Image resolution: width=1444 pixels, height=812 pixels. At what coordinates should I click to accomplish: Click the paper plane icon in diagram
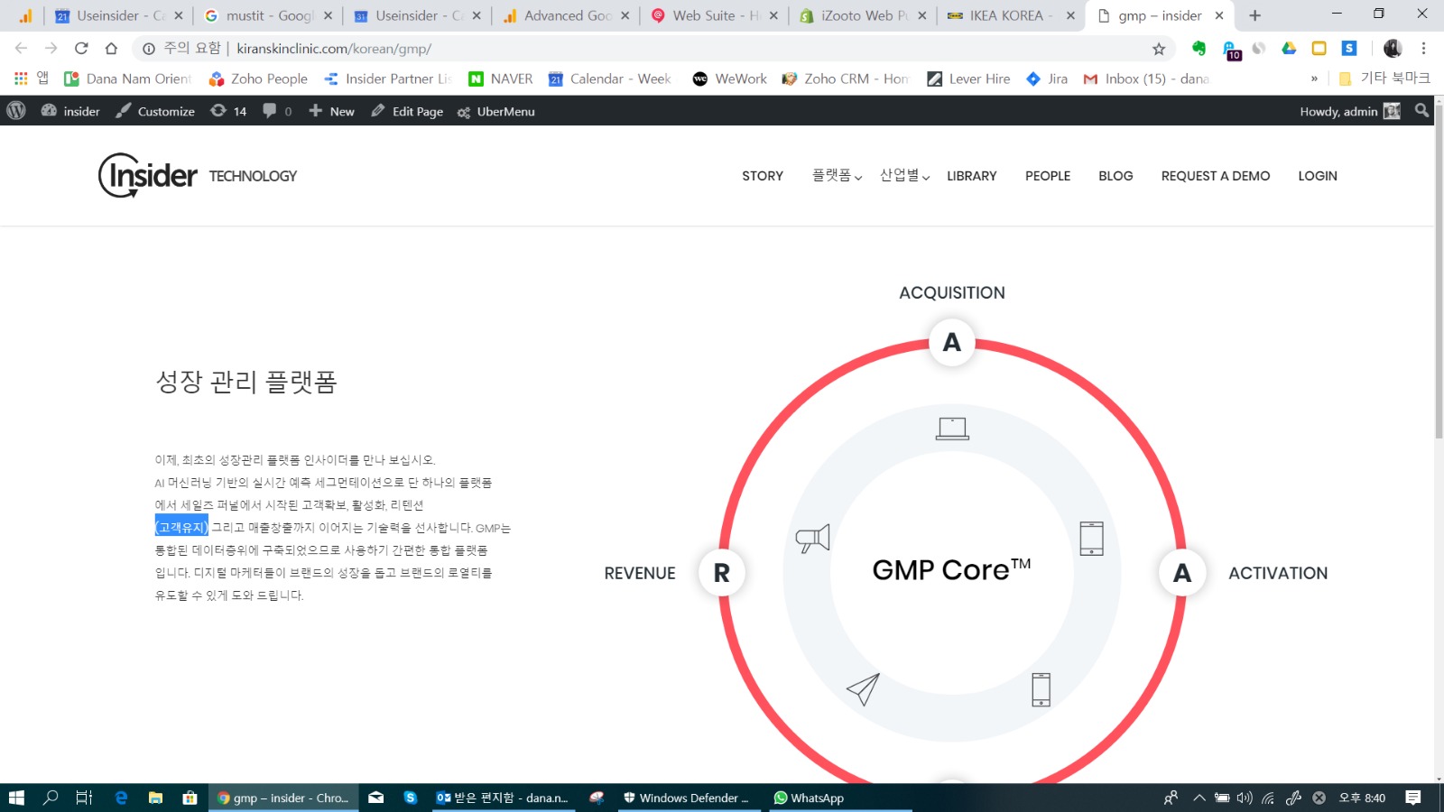coord(863,689)
